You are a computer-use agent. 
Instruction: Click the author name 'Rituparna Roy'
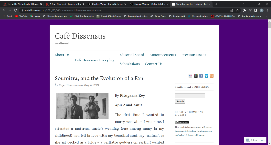point(132,95)
